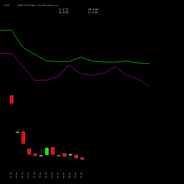
Task: Click the thin red candle above 28 Nov
Action: (59, 156)
